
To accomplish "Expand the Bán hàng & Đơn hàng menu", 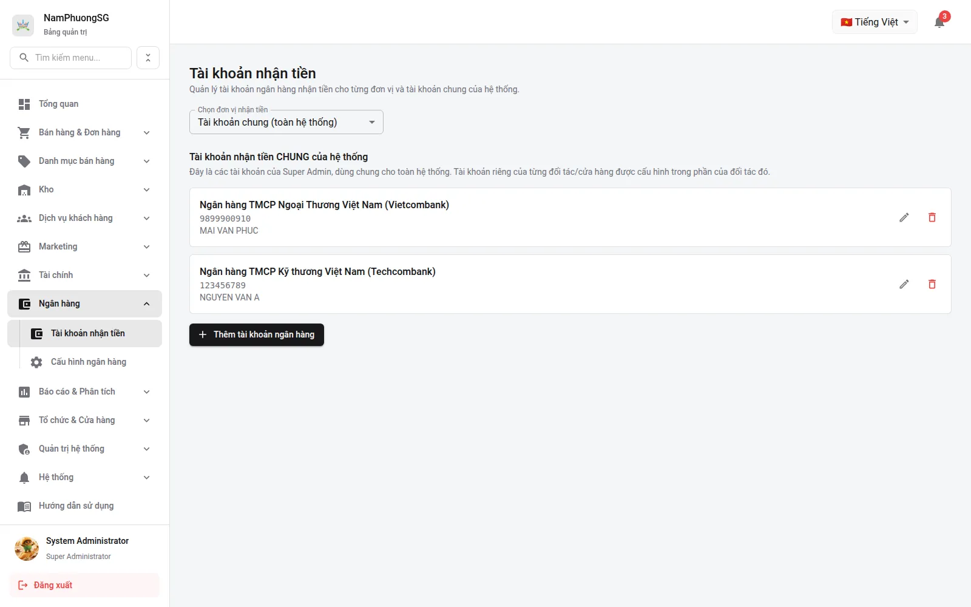I will click(x=84, y=132).
